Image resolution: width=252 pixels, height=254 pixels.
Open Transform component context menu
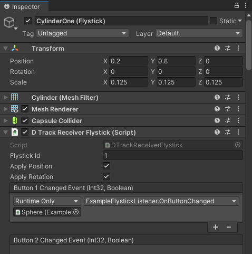[238, 48]
